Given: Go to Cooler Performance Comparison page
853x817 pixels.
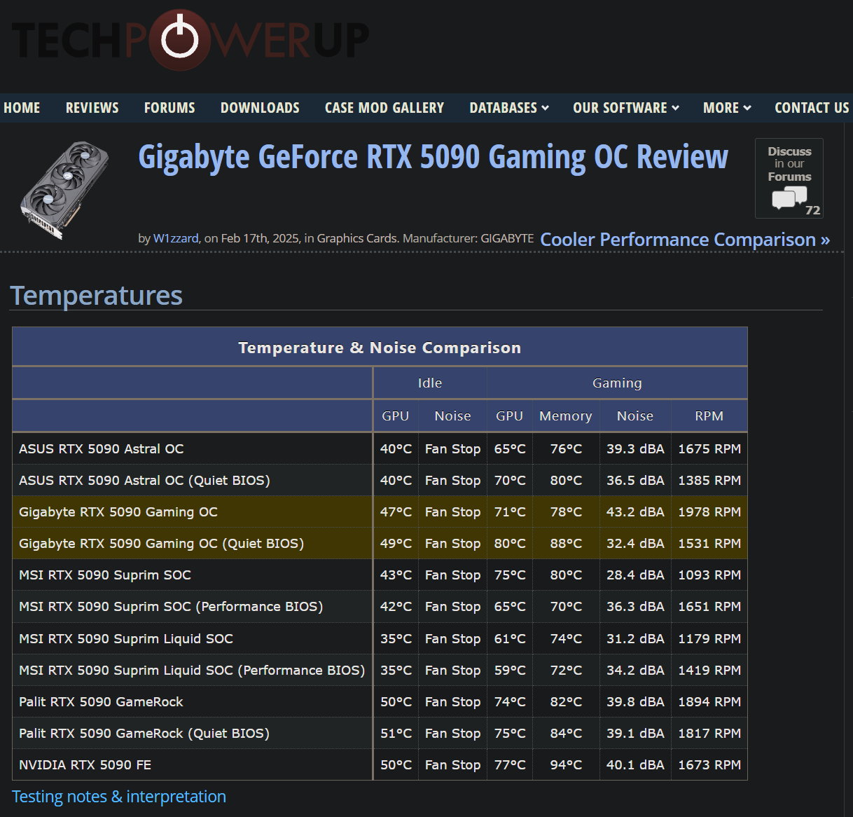Looking at the screenshot, I should click(x=685, y=240).
